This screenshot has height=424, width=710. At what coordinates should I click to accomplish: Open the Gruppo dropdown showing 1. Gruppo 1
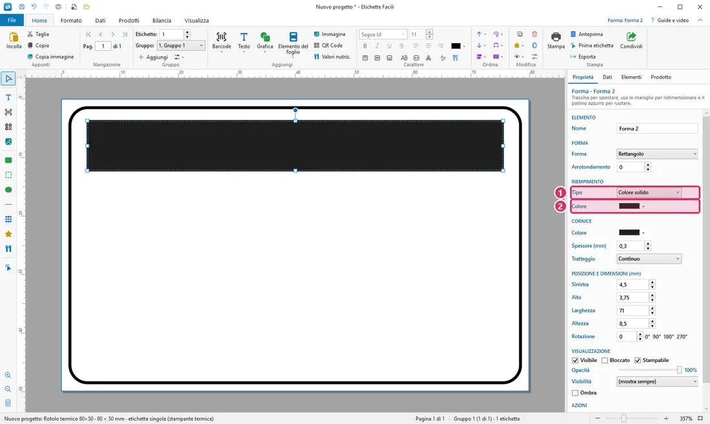coord(181,45)
